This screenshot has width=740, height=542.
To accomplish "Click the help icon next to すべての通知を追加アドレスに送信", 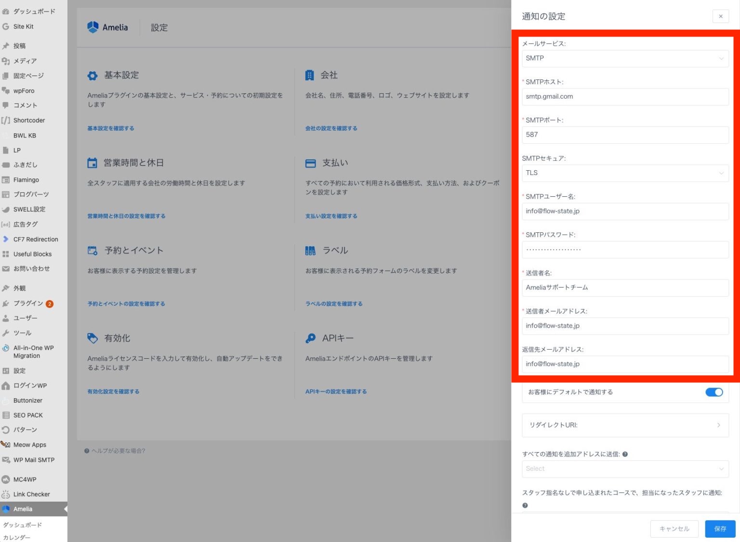I will [625, 454].
